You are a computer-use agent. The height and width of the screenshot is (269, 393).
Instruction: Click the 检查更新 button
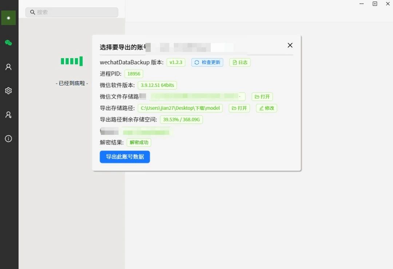207,63
